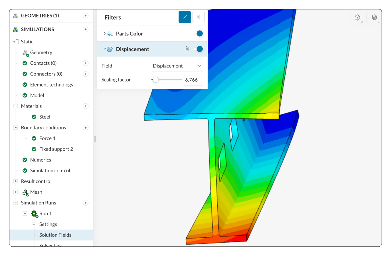Toggle Parts Color visibility off

[x=199, y=33]
